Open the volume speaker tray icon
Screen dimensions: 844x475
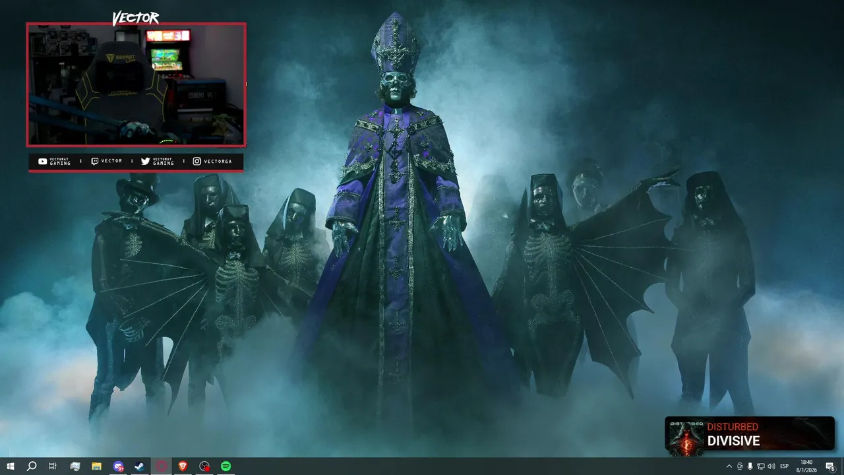[x=771, y=466]
